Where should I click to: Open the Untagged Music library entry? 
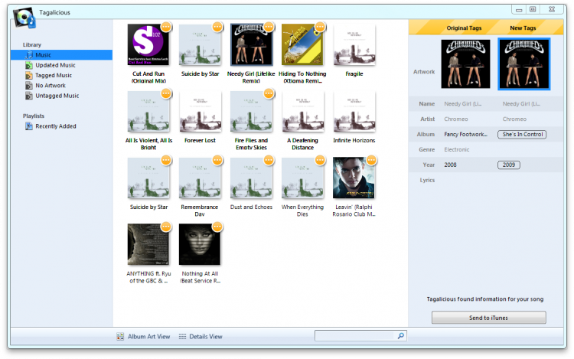pyautogui.click(x=57, y=96)
